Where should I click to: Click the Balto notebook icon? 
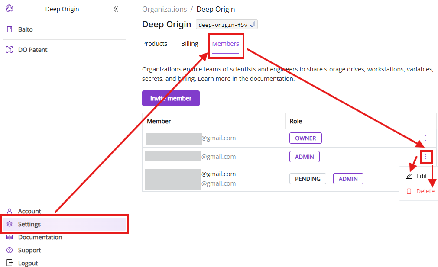coord(10,29)
